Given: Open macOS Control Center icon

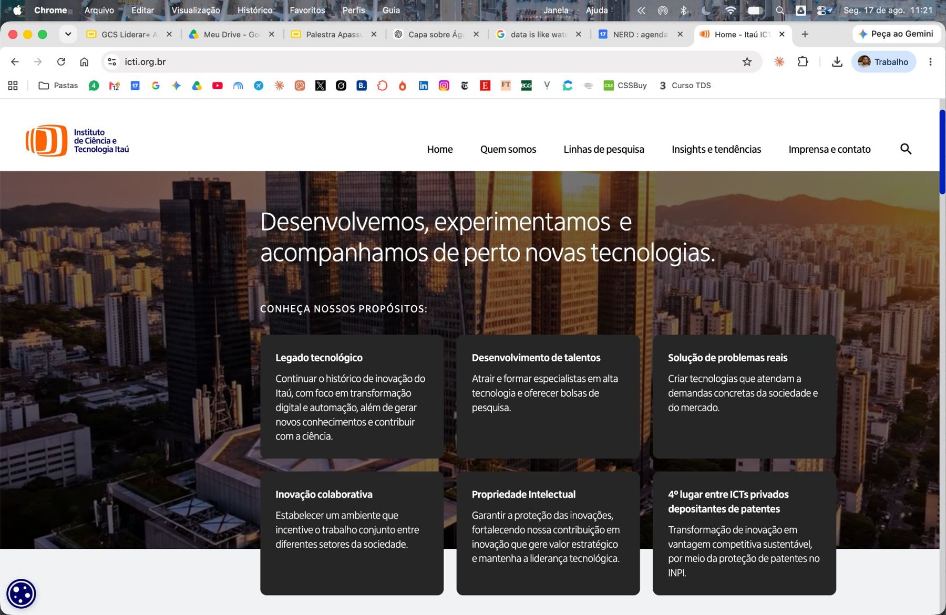Looking at the screenshot, I should 824,10.
